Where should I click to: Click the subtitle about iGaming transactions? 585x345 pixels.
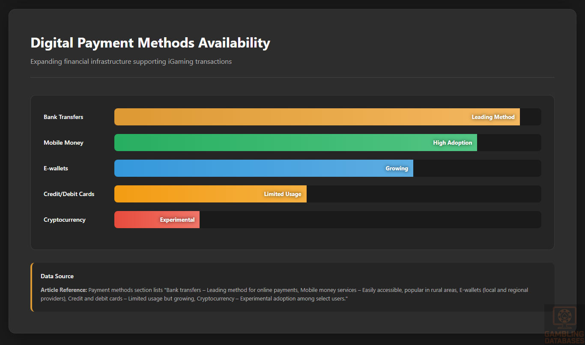131,62
